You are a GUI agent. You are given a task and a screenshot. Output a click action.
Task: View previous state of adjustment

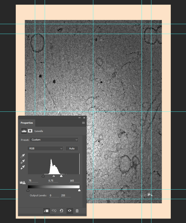point(54,211)
